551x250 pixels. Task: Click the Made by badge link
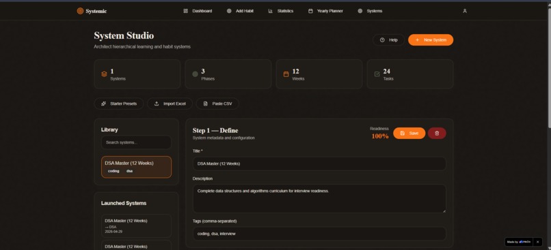[519, 242]
